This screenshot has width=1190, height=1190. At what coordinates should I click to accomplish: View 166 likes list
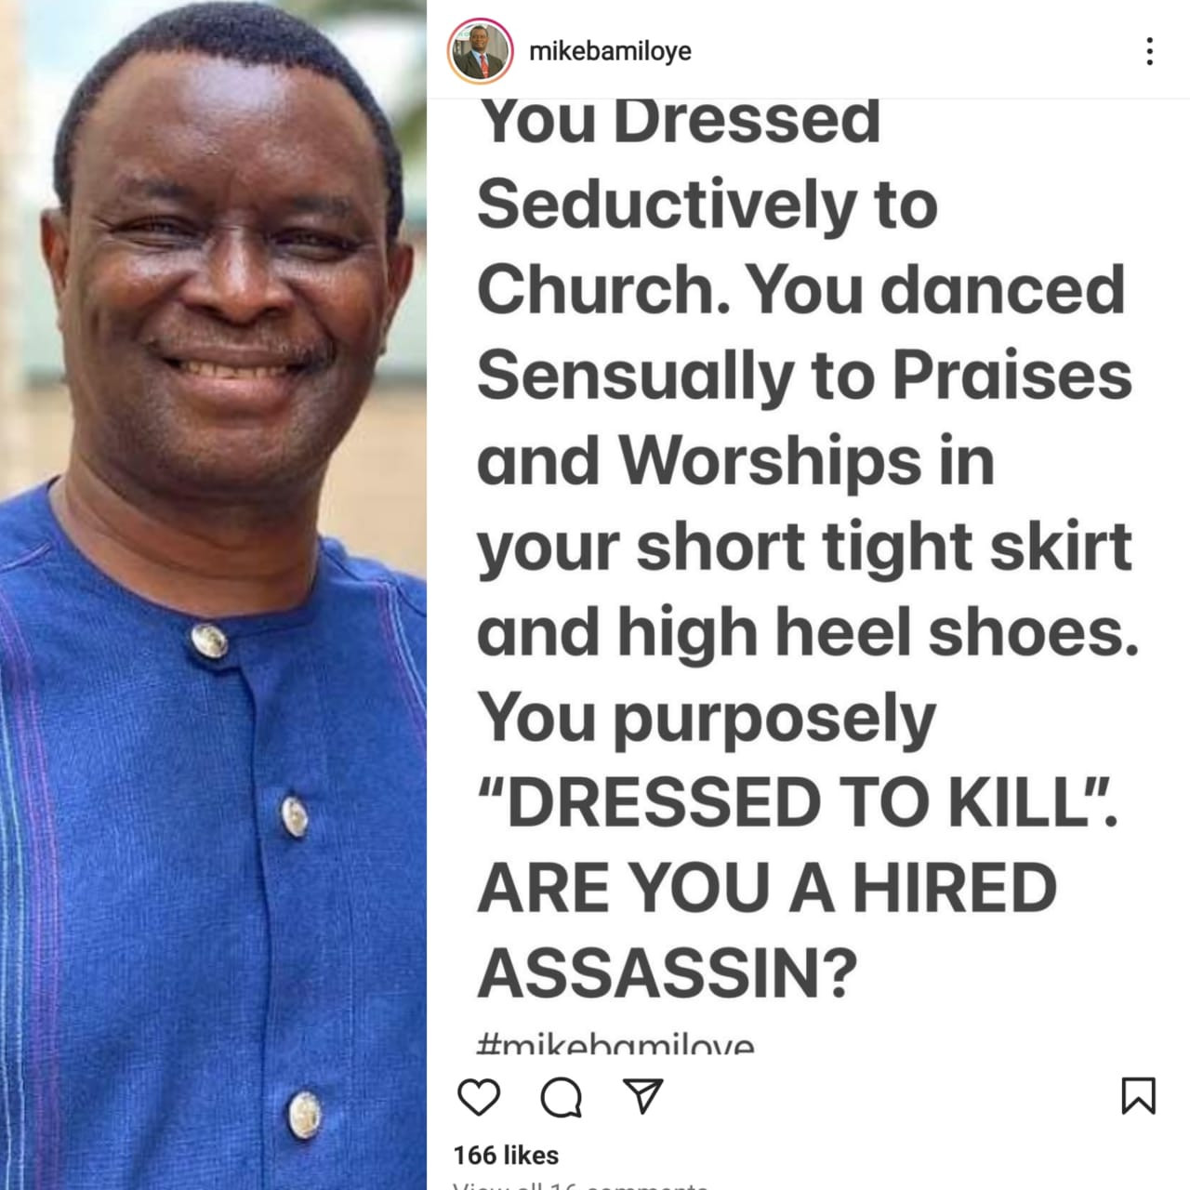pyautogui.click(x=506, y=1156)
